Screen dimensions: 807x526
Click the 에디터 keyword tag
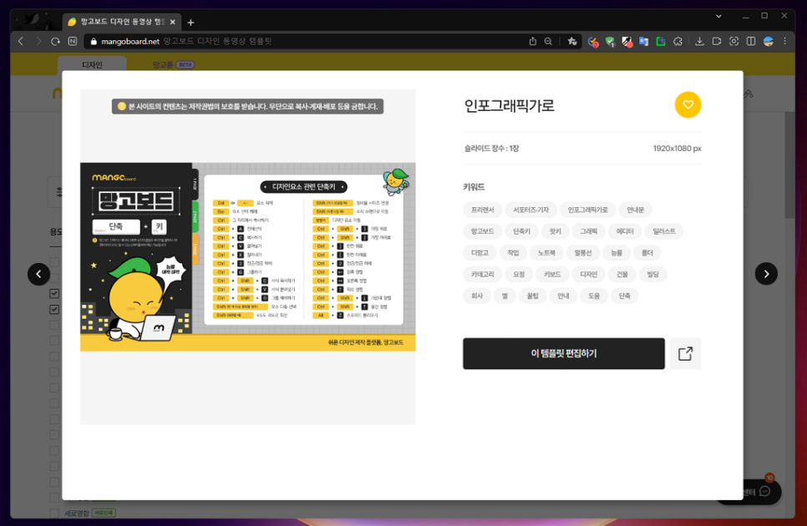coord(625,231)
